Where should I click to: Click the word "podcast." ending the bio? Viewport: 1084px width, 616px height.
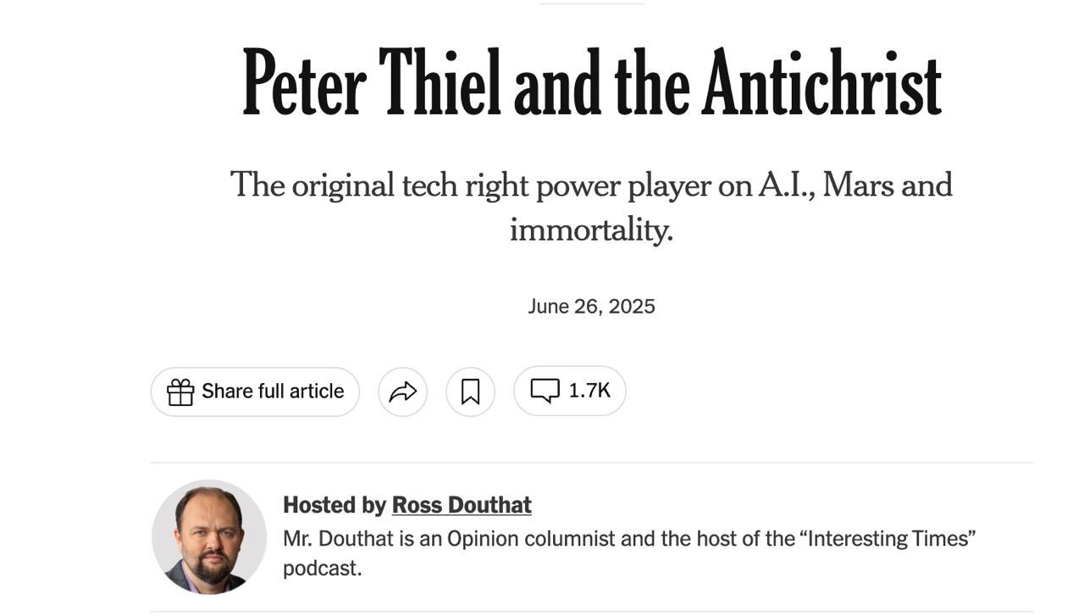(x=322, y=569)
